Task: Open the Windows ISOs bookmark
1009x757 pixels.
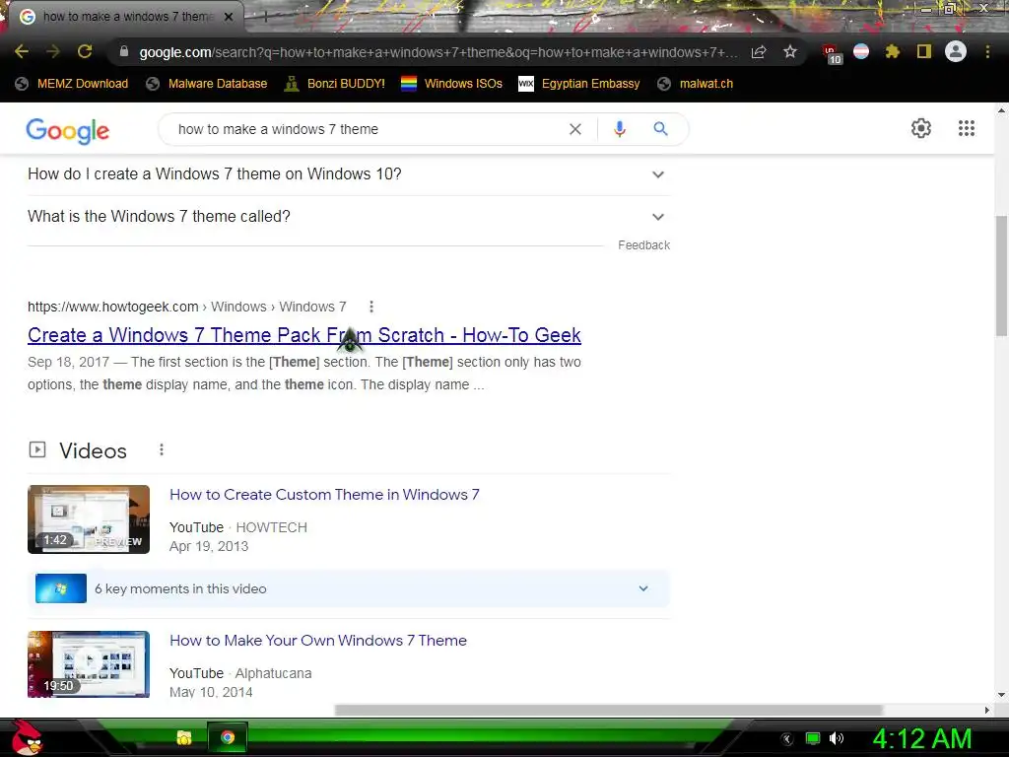Action: click(451, 84)
